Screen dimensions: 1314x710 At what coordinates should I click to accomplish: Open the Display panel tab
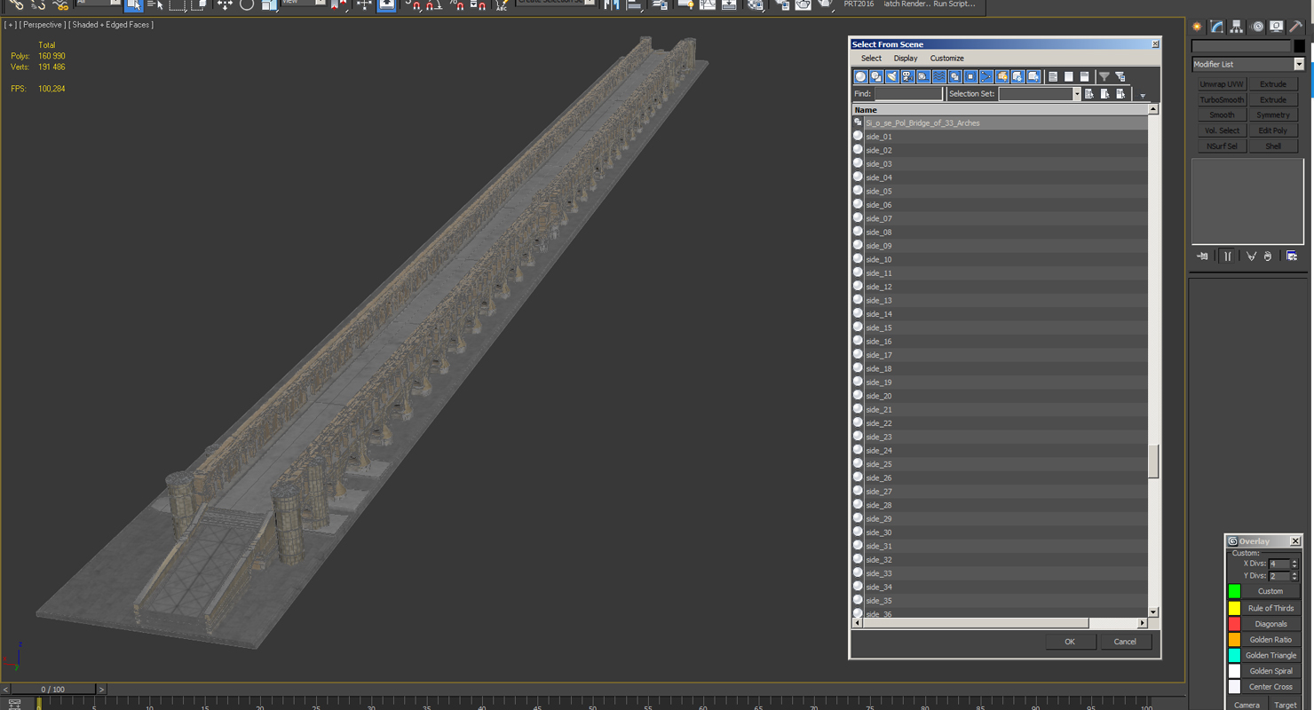[1277, 27]
